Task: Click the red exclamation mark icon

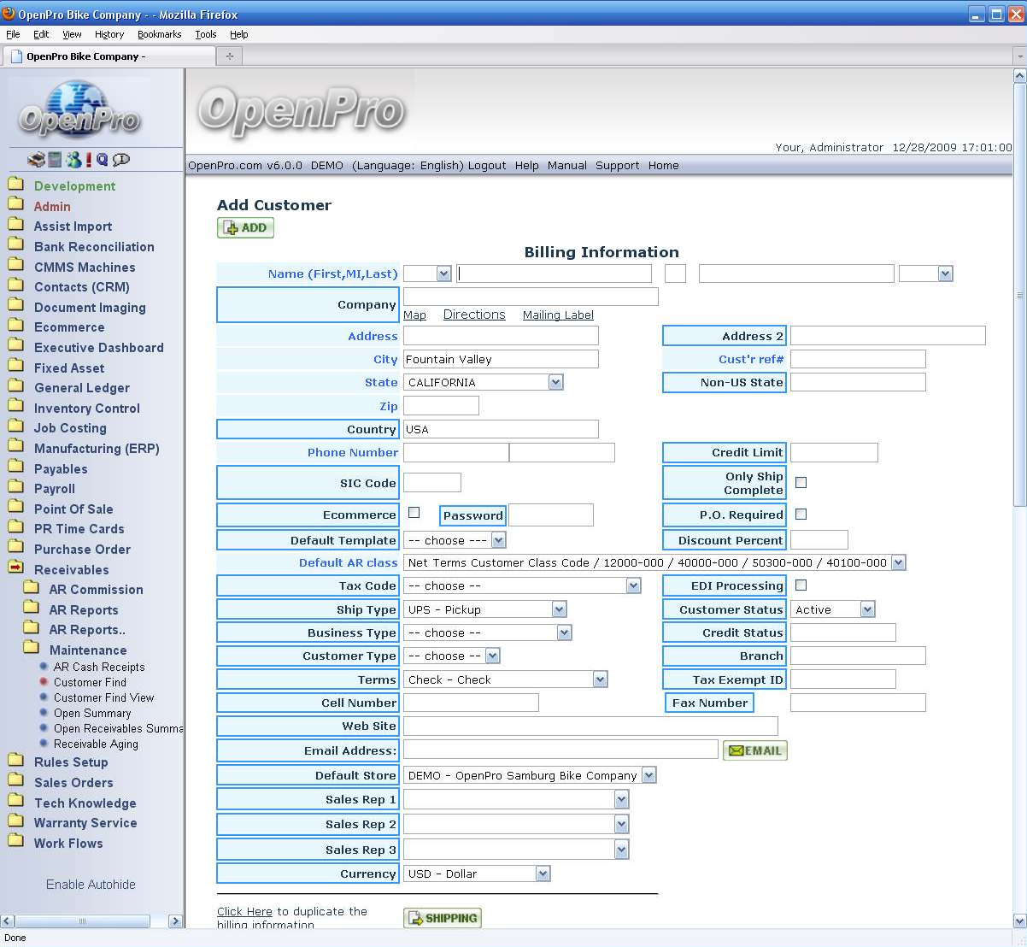Action: coord(89,160)
